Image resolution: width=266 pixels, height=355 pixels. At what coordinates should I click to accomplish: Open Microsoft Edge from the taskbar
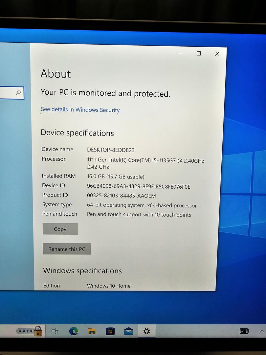(x=74, y=331)
